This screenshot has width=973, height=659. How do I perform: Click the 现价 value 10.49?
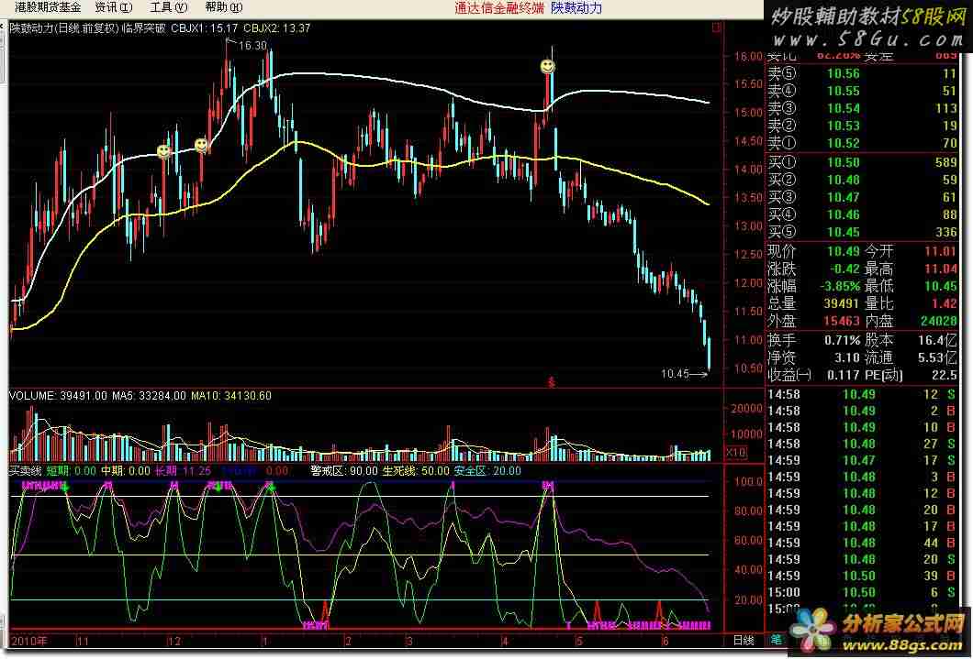[x=843, y=251]
